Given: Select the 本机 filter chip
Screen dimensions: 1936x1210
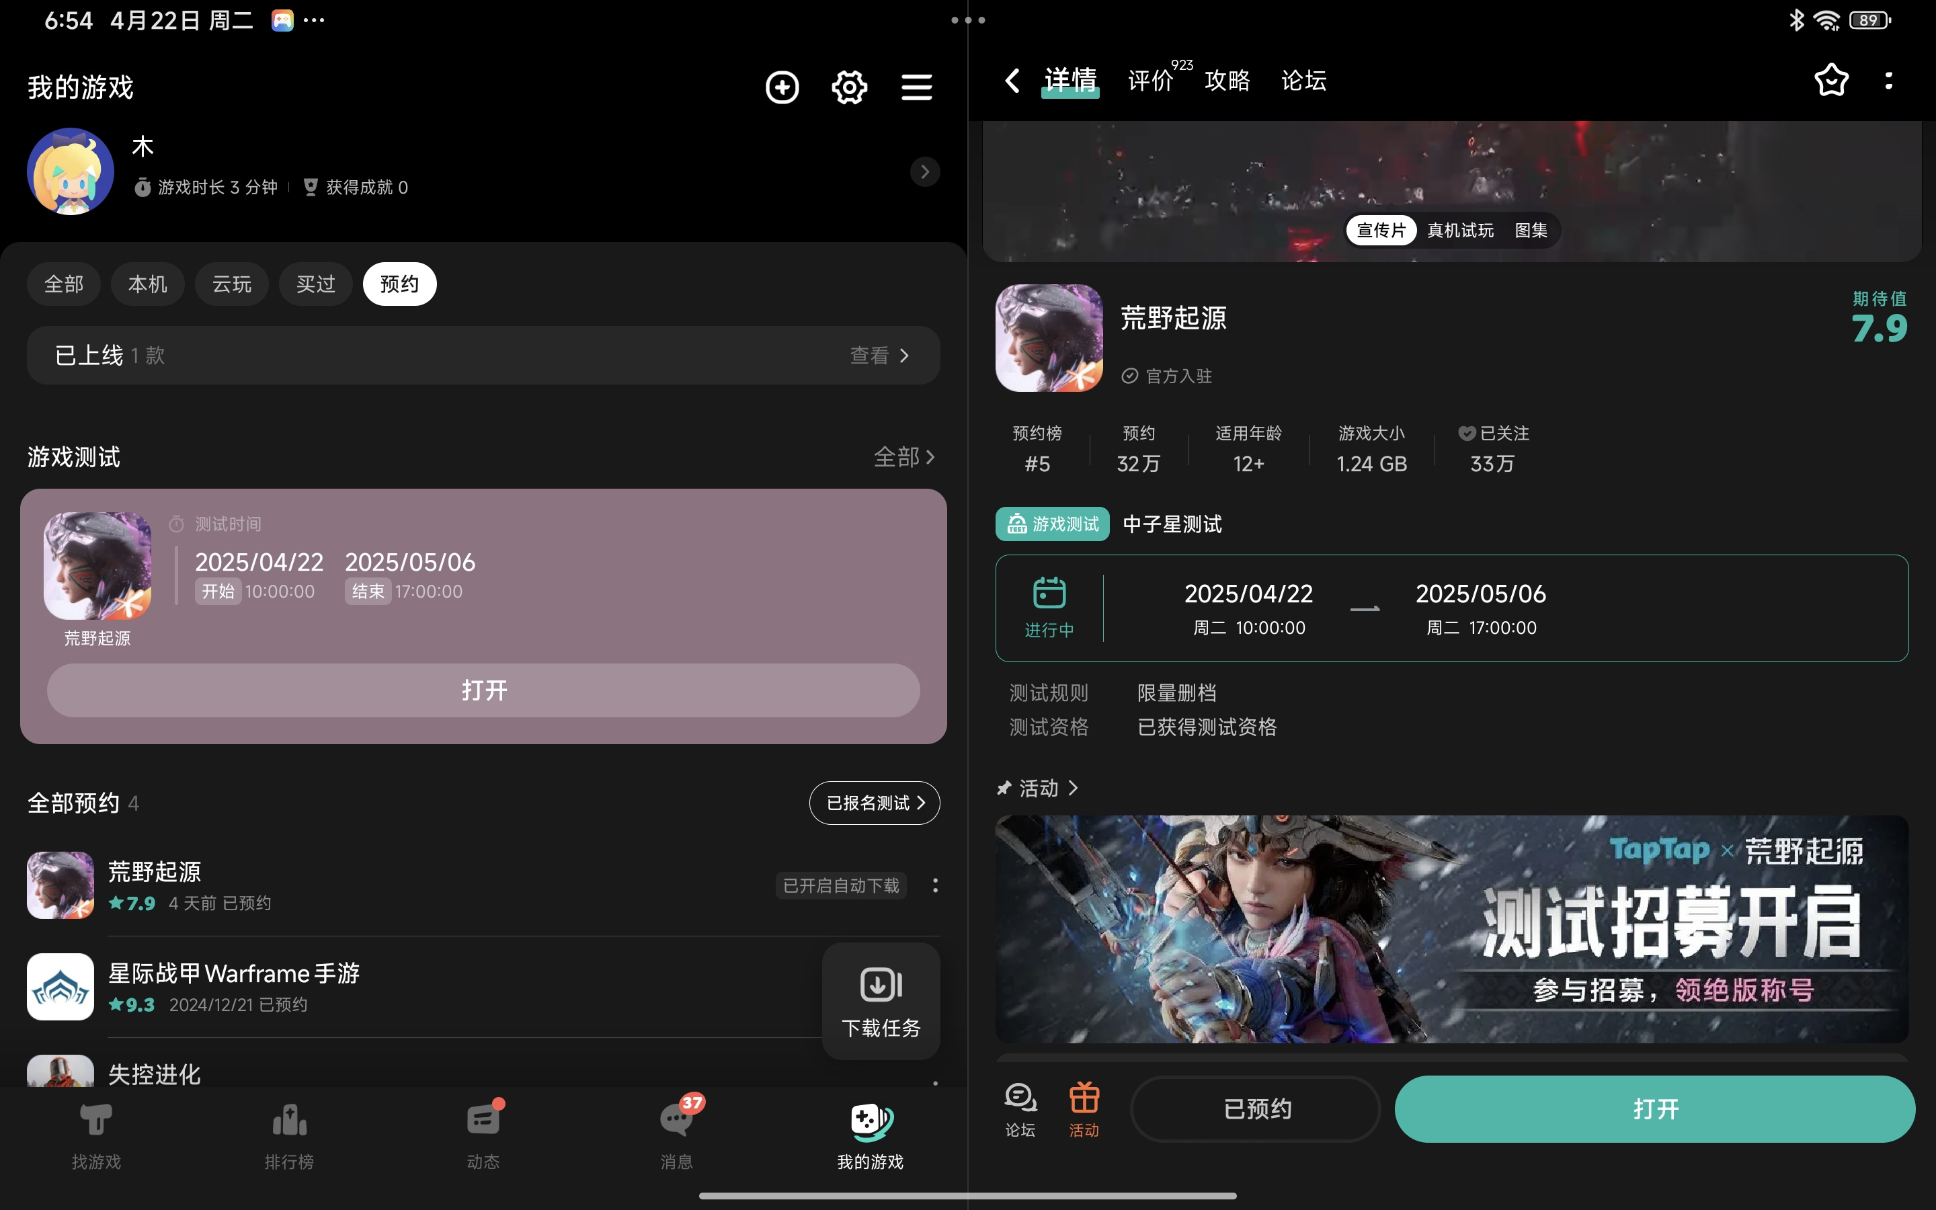Looking at the screenshot, I should (x=148, y=284).
